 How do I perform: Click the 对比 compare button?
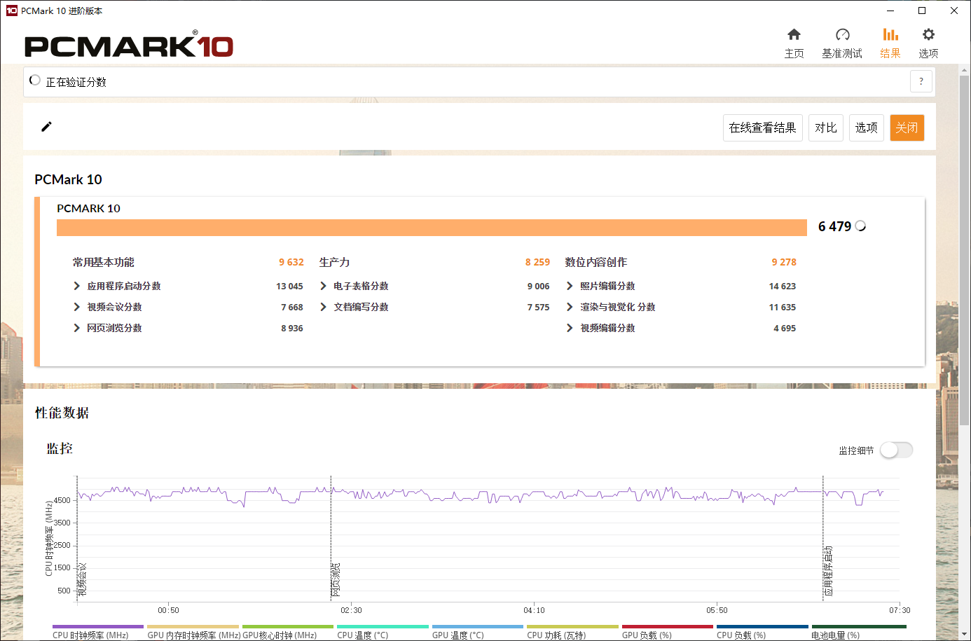[x=826, y=127]
